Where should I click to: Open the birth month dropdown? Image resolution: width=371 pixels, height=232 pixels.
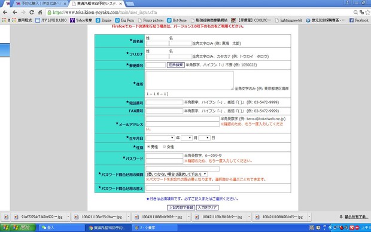pyautogui.click(x=187, y=138)
